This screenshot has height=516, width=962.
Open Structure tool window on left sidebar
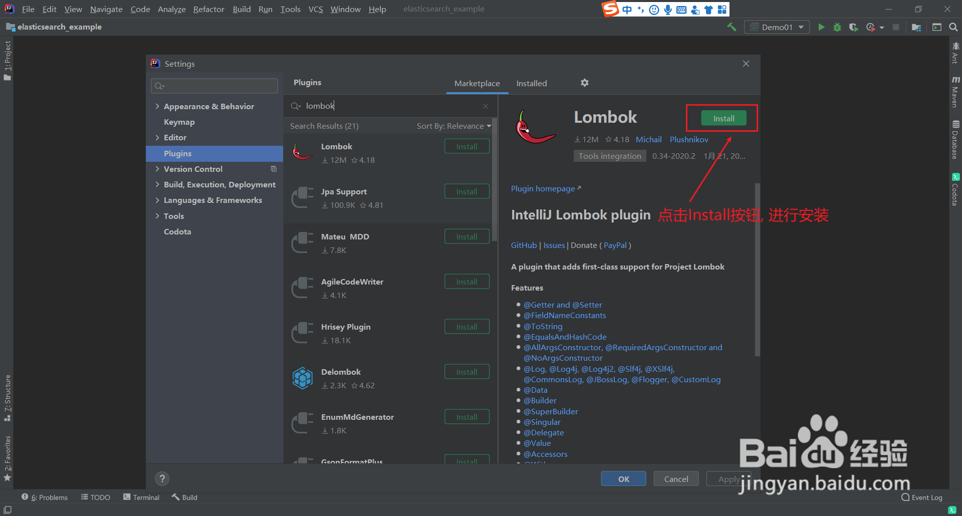pyautogui.click(x=7, y=398)
